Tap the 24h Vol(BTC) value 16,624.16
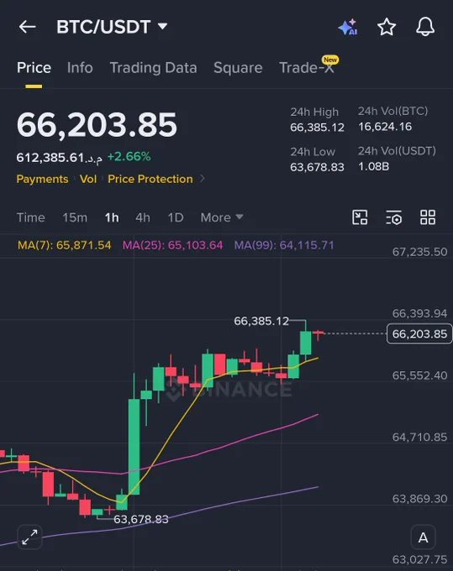 pyautogui.click(x=385, y=127)
